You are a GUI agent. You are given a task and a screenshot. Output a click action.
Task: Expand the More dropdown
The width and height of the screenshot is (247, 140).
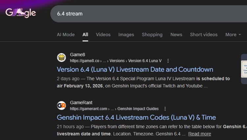[x=233, y=35]
